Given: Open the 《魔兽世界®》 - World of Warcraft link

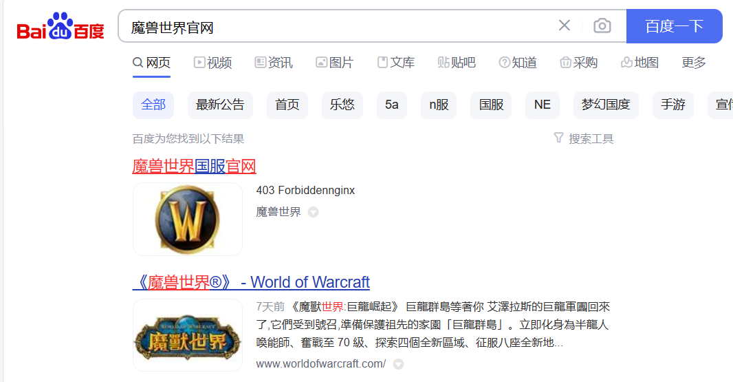Looking at the screenshot, I should (251, 282).
